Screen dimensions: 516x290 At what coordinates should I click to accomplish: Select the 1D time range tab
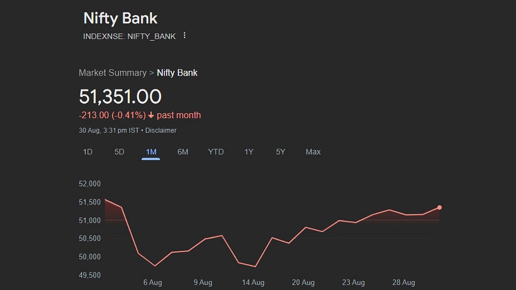[x=88, y=152]
